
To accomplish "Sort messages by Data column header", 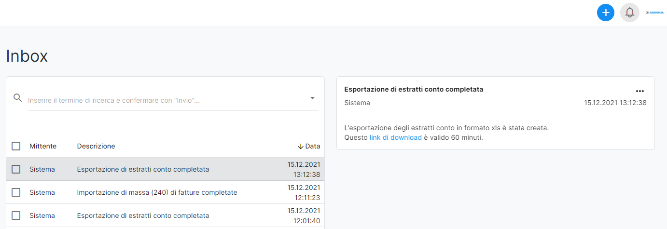I will [313, 146].
